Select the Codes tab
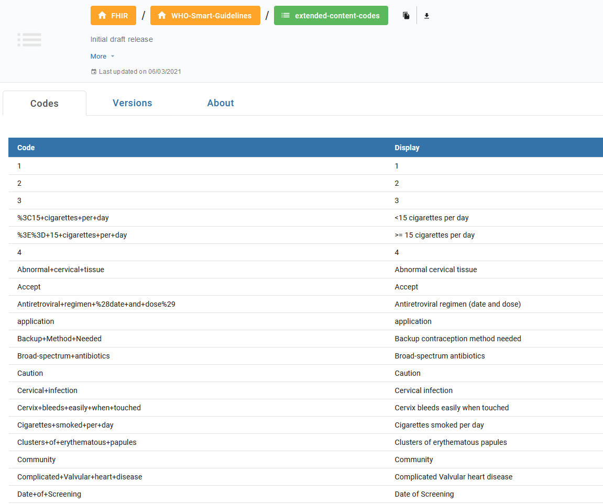The image size is (603, 504). click(x=44, y=103)
